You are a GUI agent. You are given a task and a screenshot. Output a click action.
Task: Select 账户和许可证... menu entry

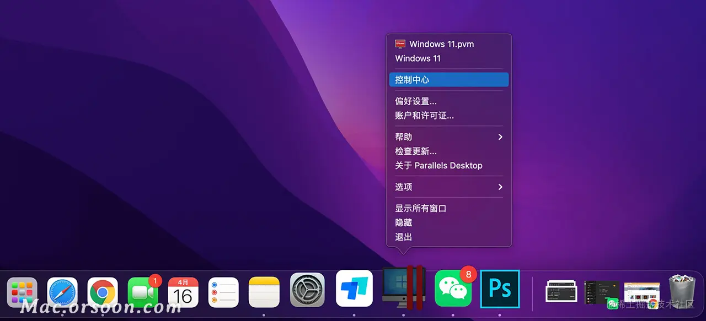tap(448, 116)
